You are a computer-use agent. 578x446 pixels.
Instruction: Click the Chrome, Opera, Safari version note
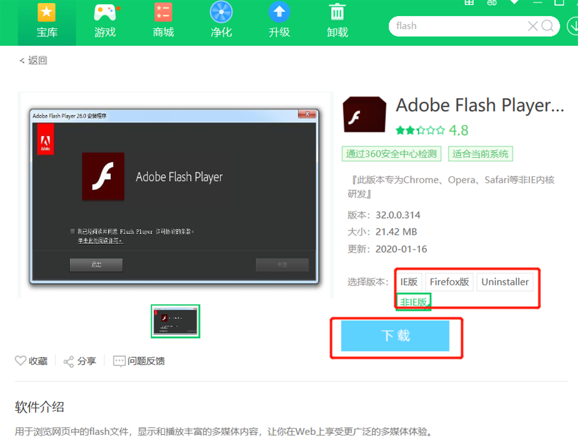451,187
